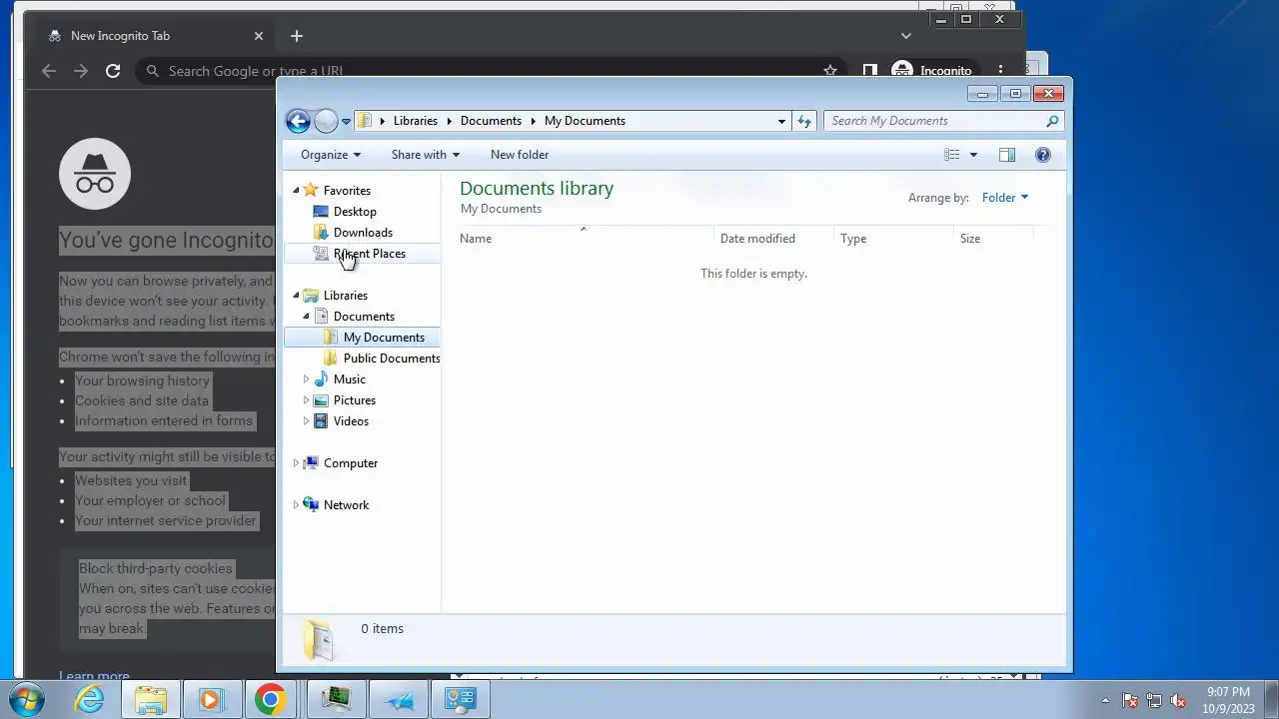Click Libraries in the address breadcrumb
The image size is (1279, 719).
click(x=416, y=121)
